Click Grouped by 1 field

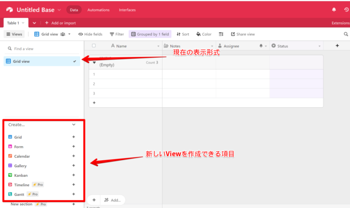(150, 34)
